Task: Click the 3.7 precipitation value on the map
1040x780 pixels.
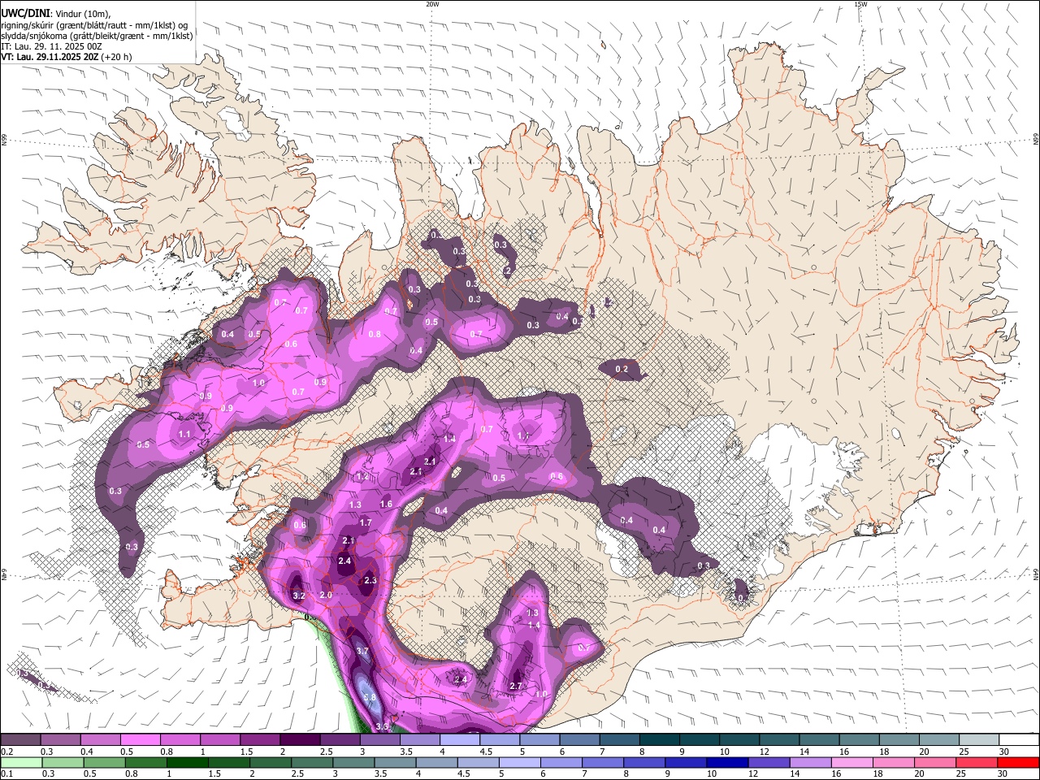Action: click(x=362, y=651)
